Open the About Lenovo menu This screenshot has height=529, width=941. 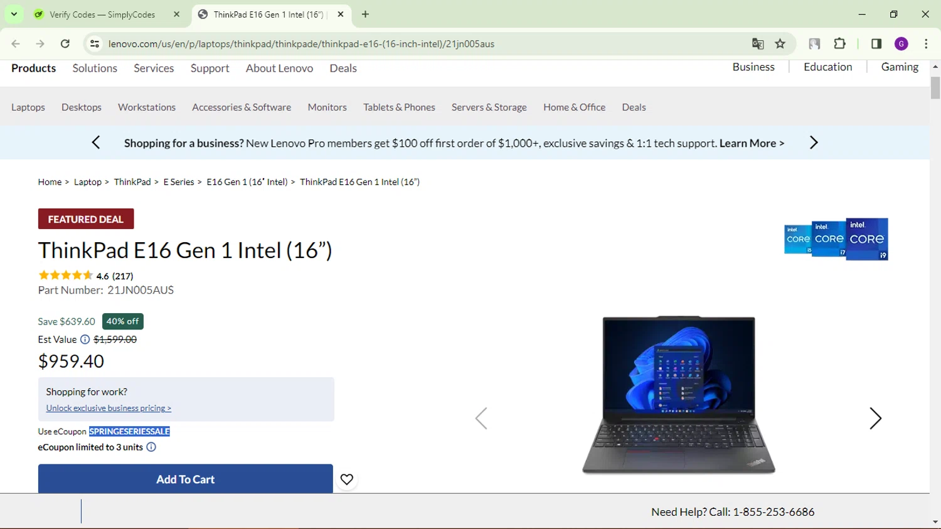(279, 68)
